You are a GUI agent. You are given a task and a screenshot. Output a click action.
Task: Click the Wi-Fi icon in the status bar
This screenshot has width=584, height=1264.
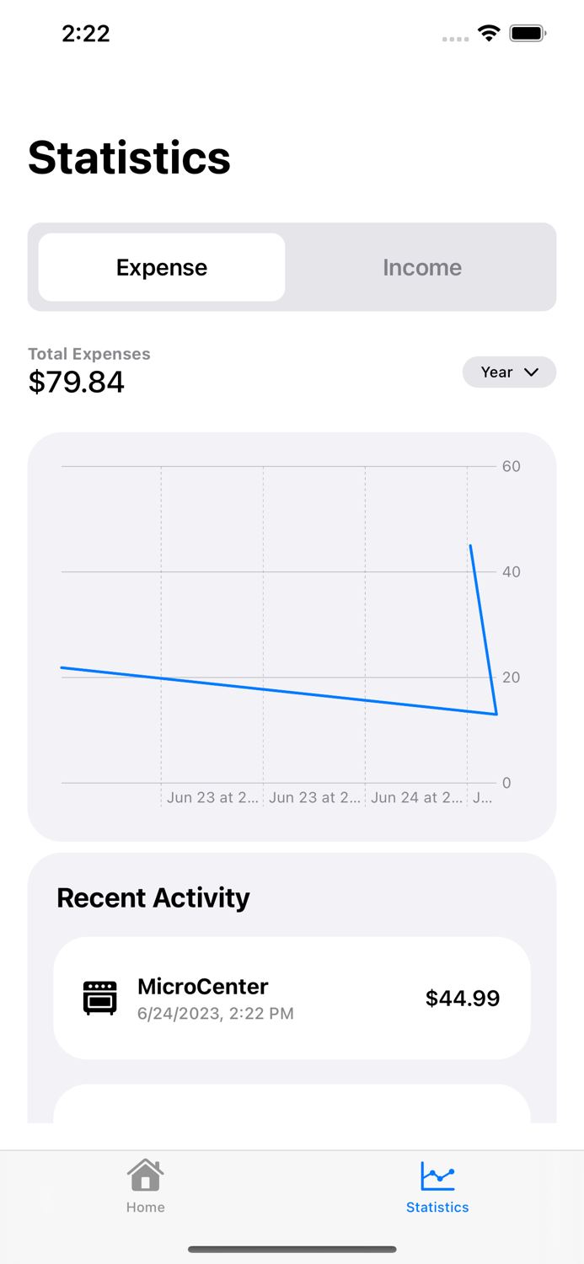490,34
